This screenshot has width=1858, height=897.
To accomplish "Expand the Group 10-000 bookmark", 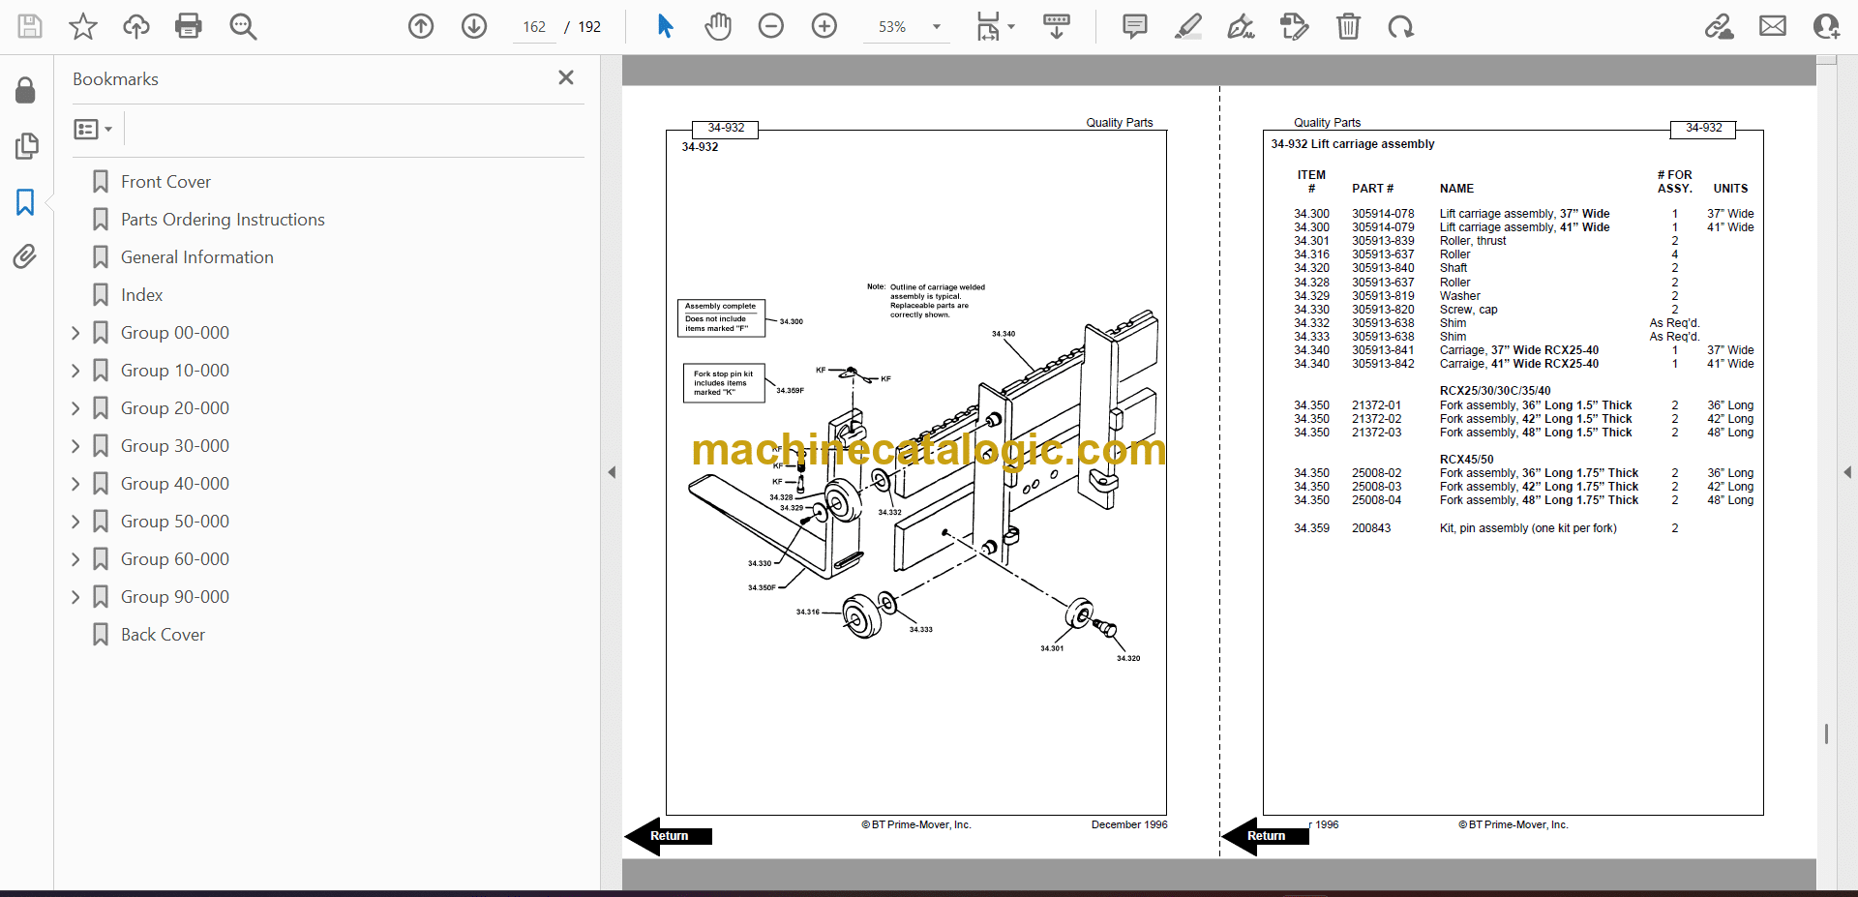I will [x=75, y=371].
